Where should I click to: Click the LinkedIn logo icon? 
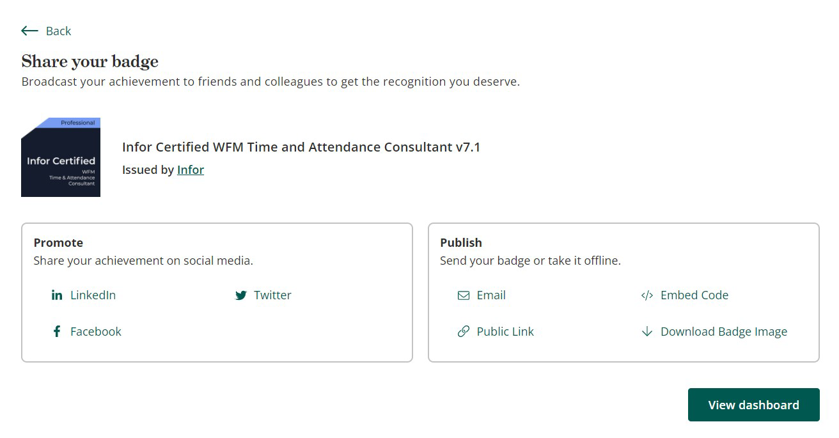(x=57, y=295)
